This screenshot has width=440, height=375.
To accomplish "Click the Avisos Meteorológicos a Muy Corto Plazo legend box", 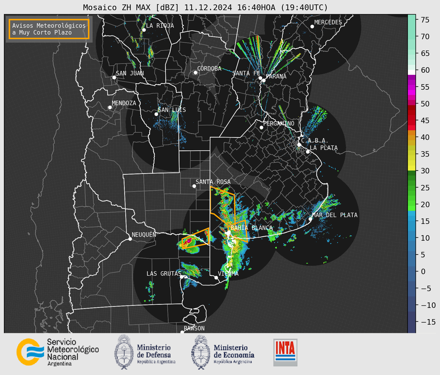I will (x=49, y=29).
